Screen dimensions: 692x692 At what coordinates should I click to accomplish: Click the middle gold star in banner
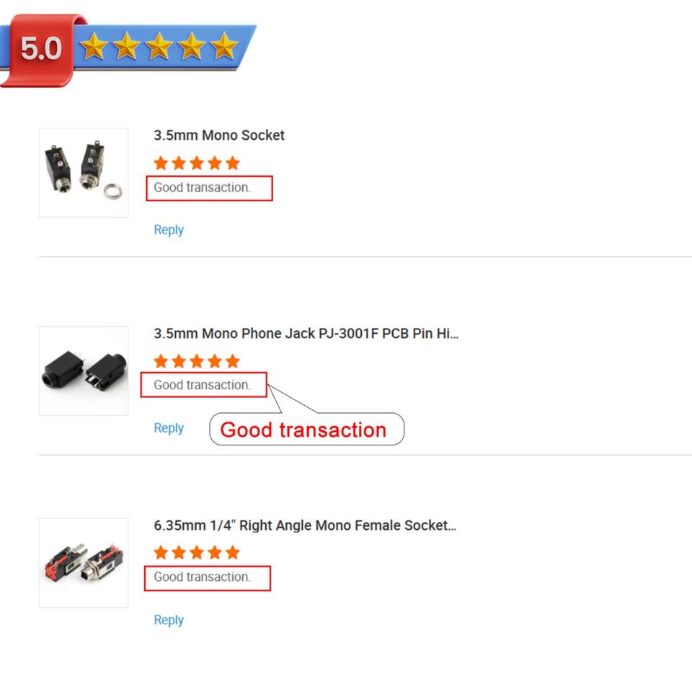[159, 46]
